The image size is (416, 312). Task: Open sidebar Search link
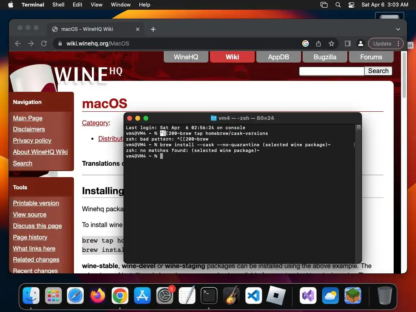click(23, 163)
